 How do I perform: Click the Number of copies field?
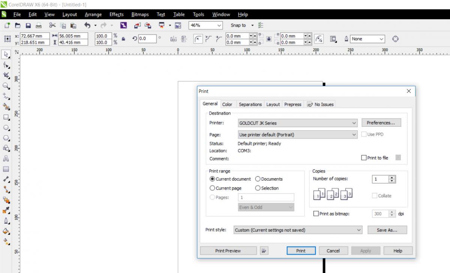point(380,179)
